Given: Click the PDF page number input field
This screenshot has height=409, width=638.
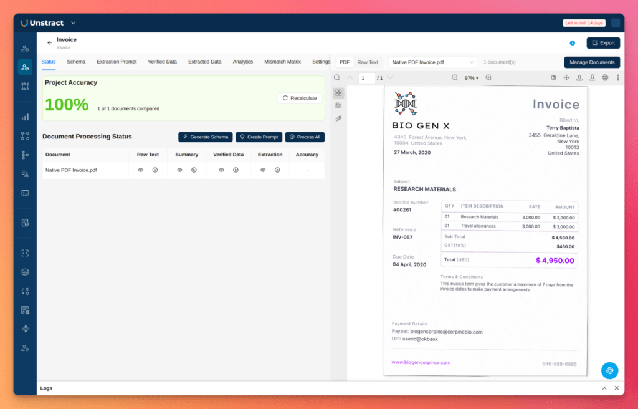Looking at the screenshot, I should (x=366, y=78).
